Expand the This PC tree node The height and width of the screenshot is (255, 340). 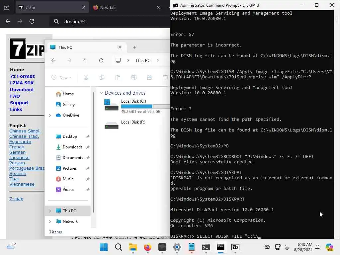click(50, 211)
